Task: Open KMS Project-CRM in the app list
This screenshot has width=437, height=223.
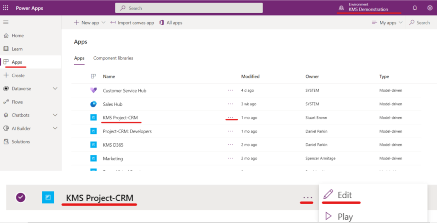Action: pos(120,118)
